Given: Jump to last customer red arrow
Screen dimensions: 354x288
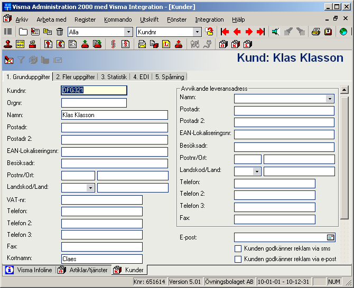Looking at the screenshot, I should pos(261,32).
